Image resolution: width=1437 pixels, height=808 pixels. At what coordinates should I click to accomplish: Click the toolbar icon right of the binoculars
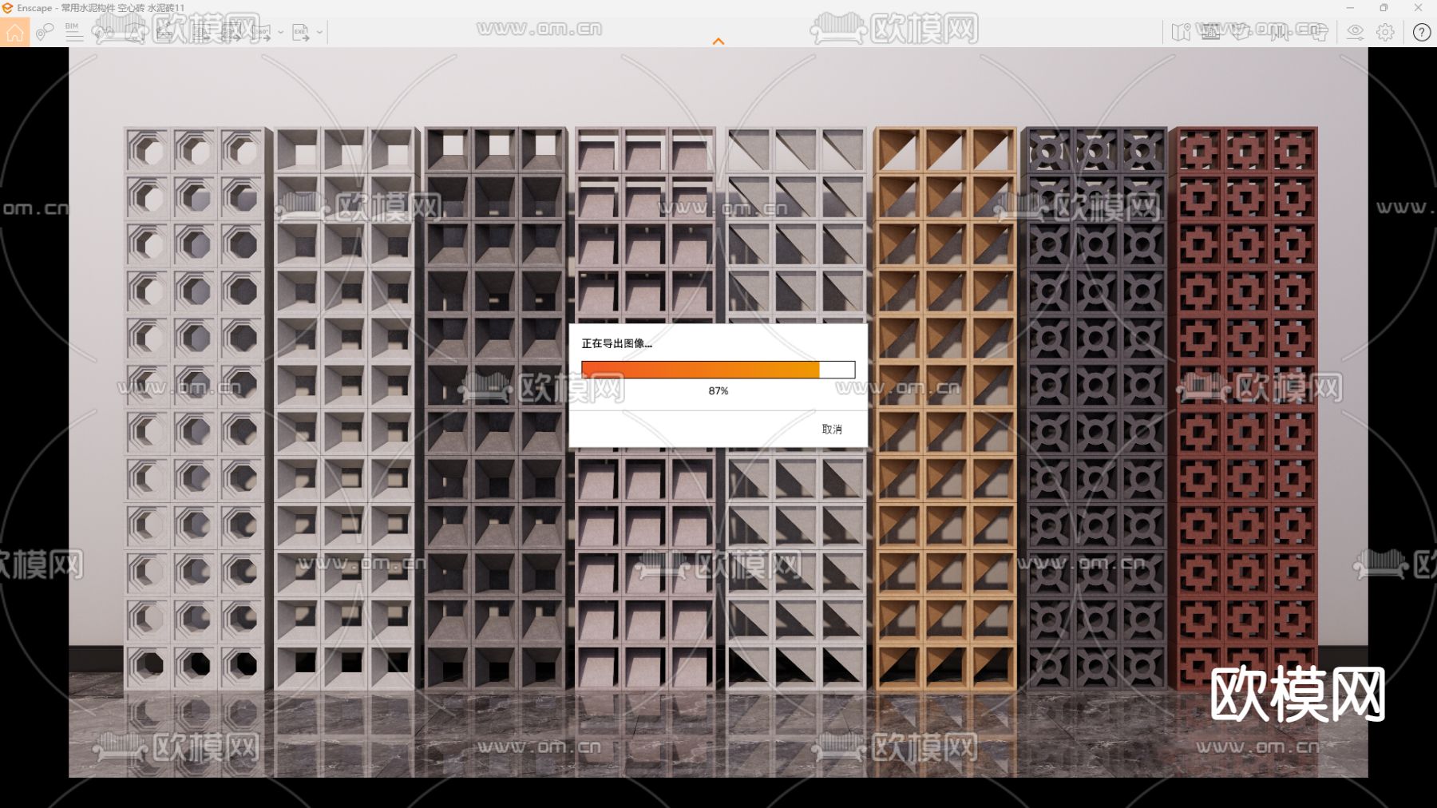point(134,32)
